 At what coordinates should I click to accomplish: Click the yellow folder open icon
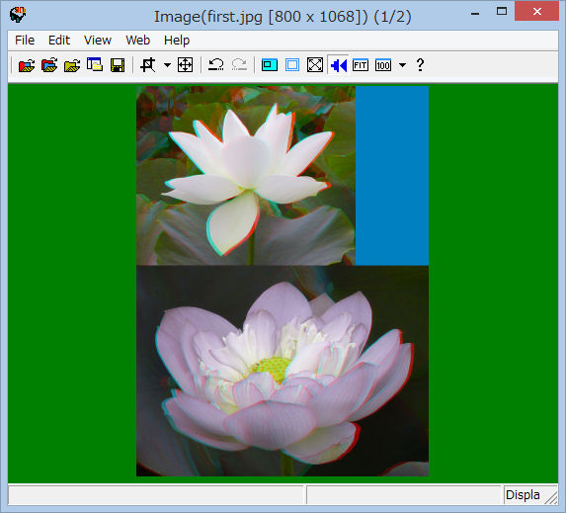point(72,65)
